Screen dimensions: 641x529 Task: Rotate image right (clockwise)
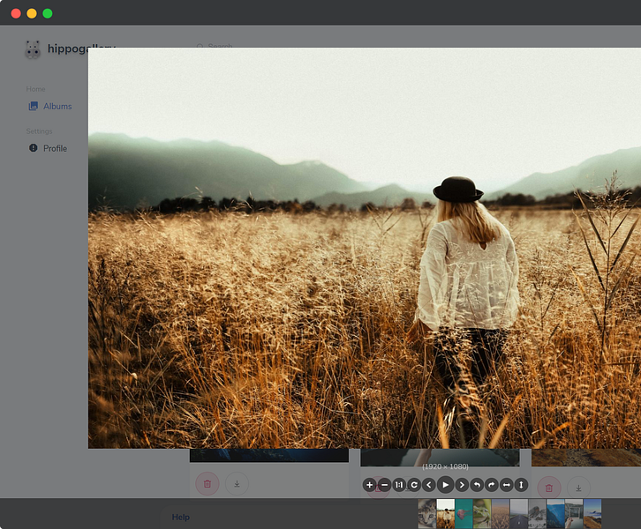click(x=492, y=485)
